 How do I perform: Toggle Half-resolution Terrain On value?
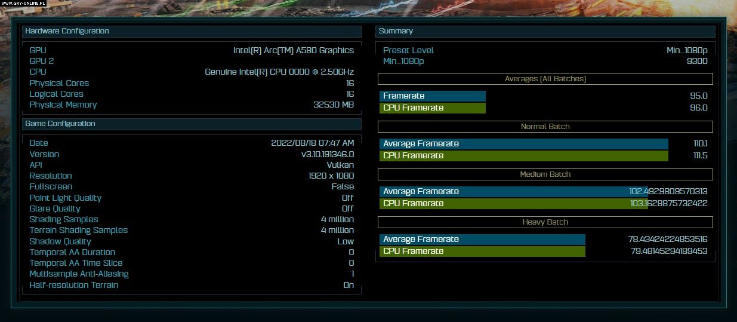pyautogui.click(x=347, y=285)
